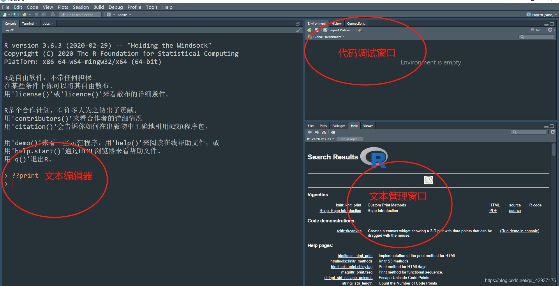The image size is (559, 286).
Task: Open the Session menu
Action: pyautogui.click(x=81, y=7)
